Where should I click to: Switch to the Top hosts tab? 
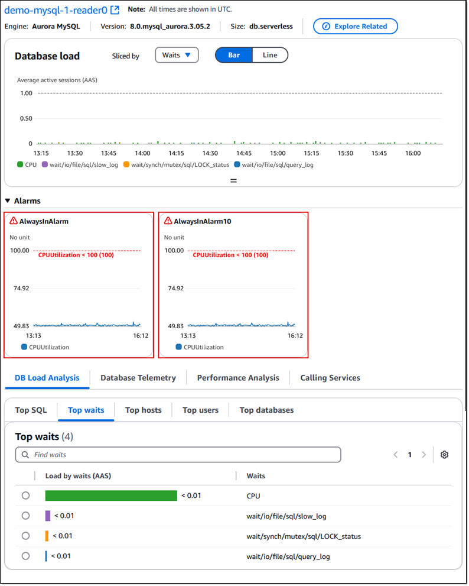click(144, 410)
